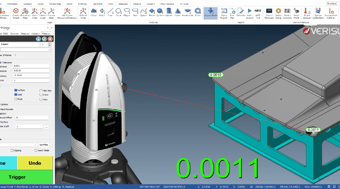The width and height of the screenshot is (340, 189).
Task: Open the Device Manager
Action: [269, 14]
